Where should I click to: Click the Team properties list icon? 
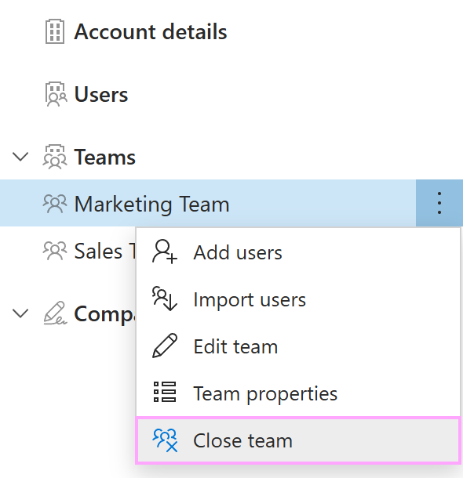[x=165, y=392]
